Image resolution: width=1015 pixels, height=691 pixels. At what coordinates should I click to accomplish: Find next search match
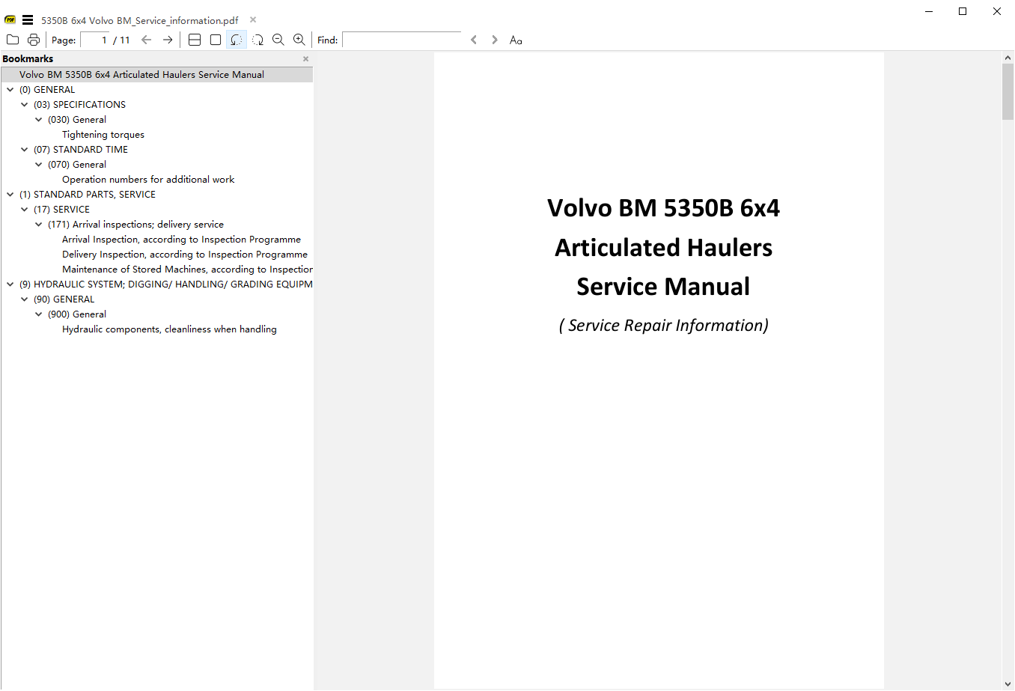tap(495, 40)
